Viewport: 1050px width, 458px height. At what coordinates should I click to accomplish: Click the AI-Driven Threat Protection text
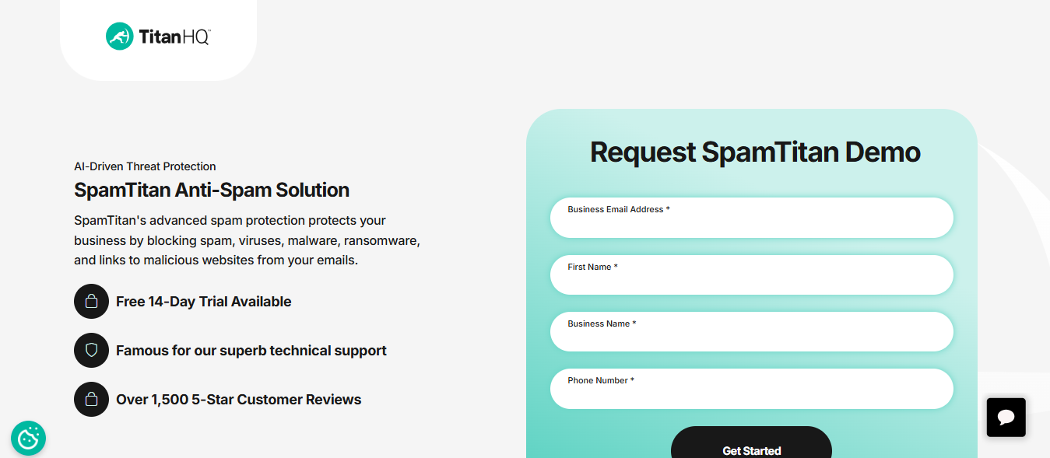[145, 166]
